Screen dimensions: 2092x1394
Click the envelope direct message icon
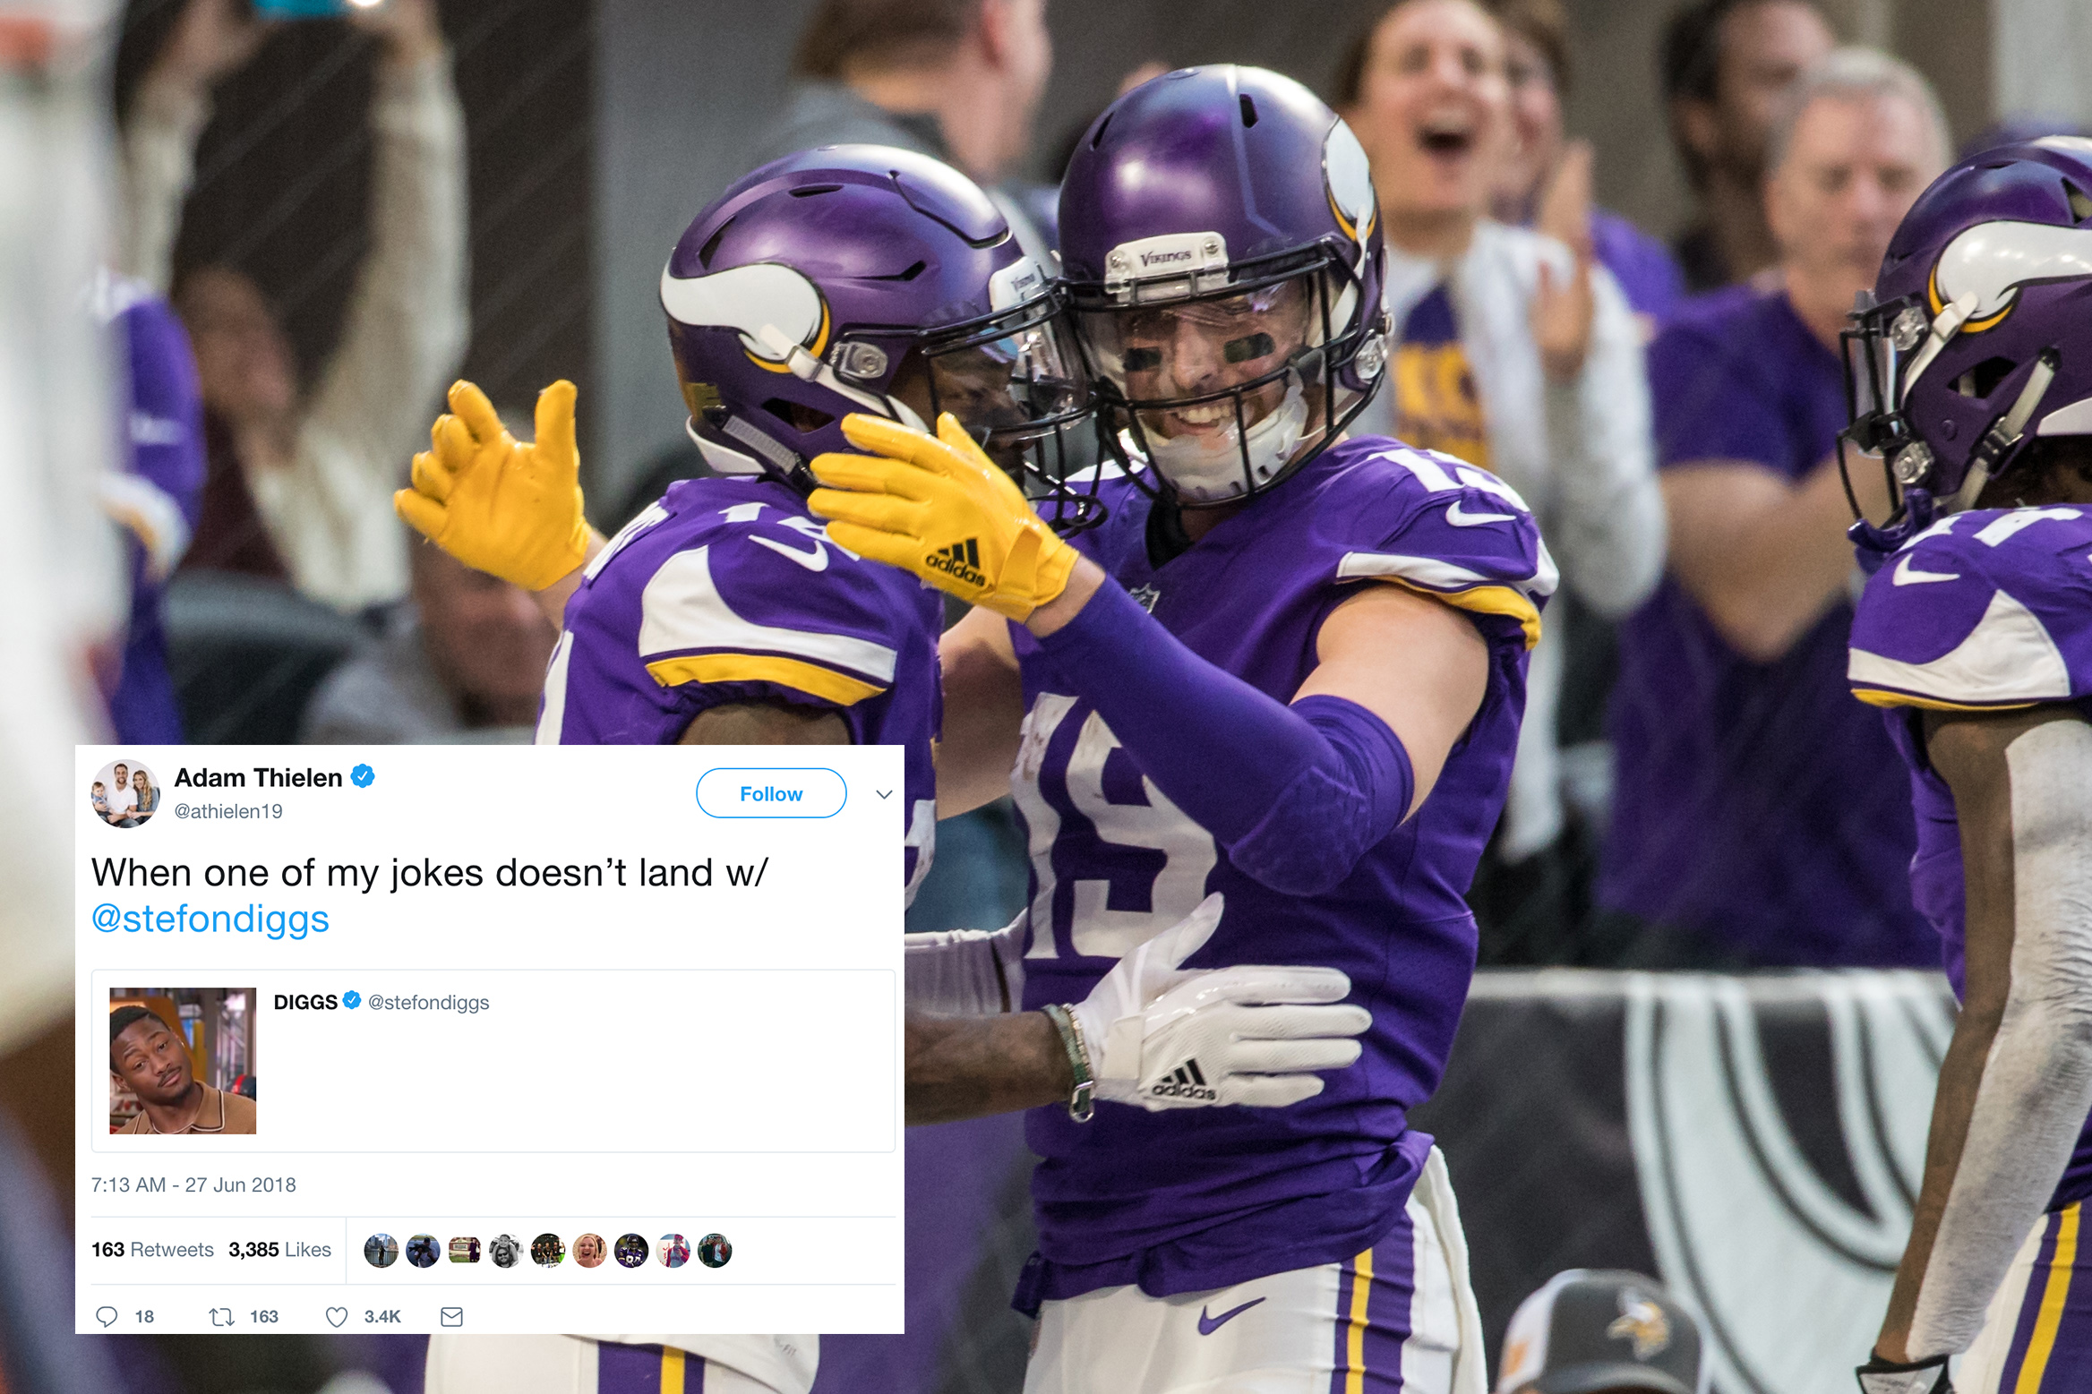(451, 1316)
